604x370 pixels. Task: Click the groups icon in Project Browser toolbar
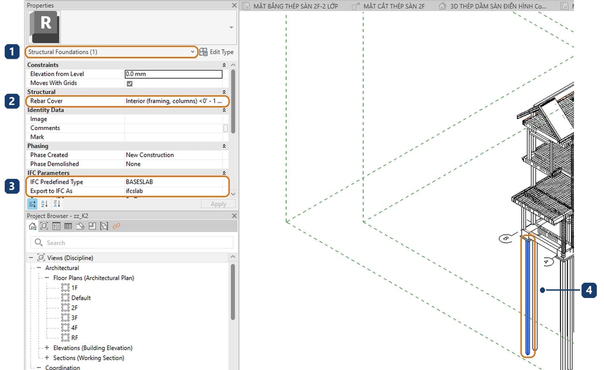(104, 226)
